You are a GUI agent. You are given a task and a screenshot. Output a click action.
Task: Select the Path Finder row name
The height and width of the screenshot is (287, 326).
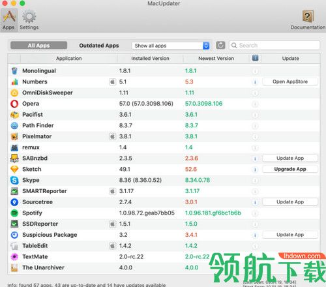pos(38,125)
